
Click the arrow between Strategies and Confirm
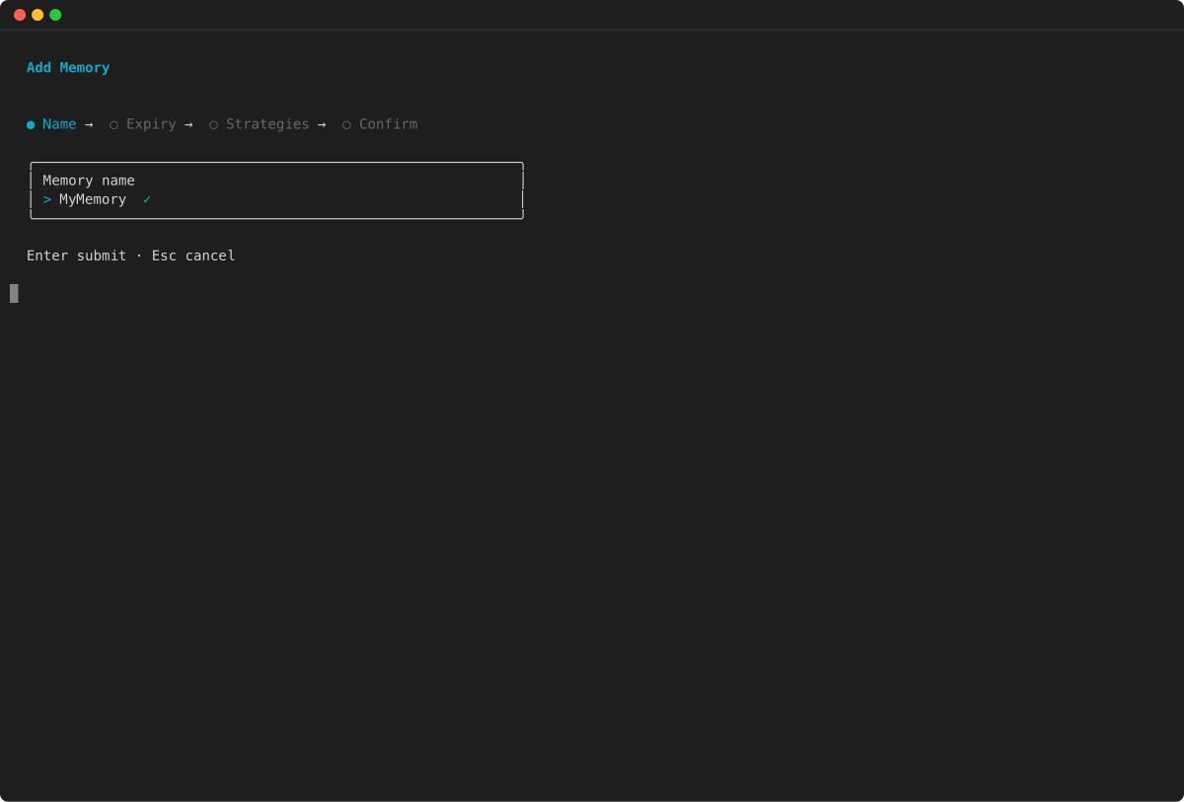322,123
